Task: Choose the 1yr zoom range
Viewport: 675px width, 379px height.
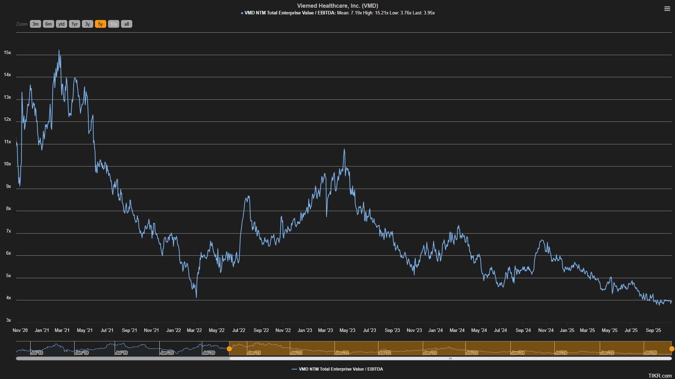Action: coord(75,24)
